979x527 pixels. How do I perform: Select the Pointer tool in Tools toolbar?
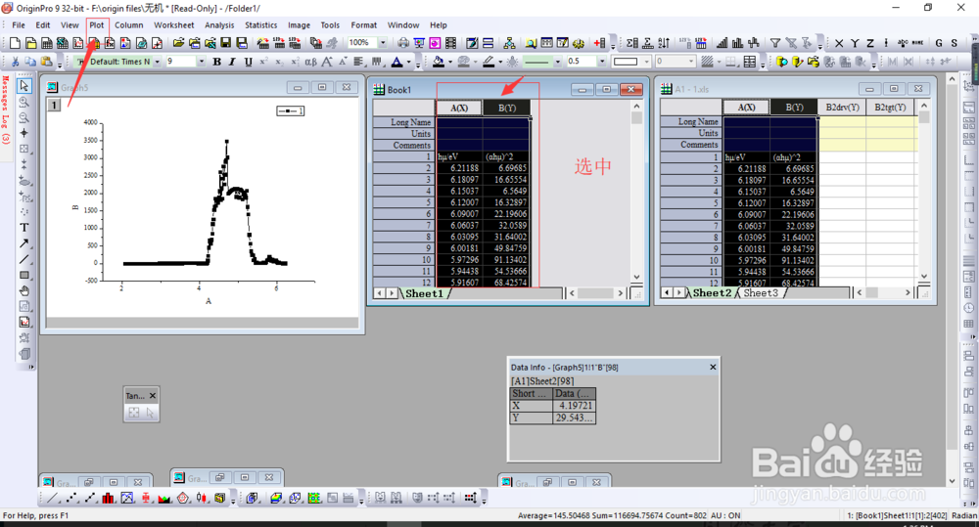[23, 85]
